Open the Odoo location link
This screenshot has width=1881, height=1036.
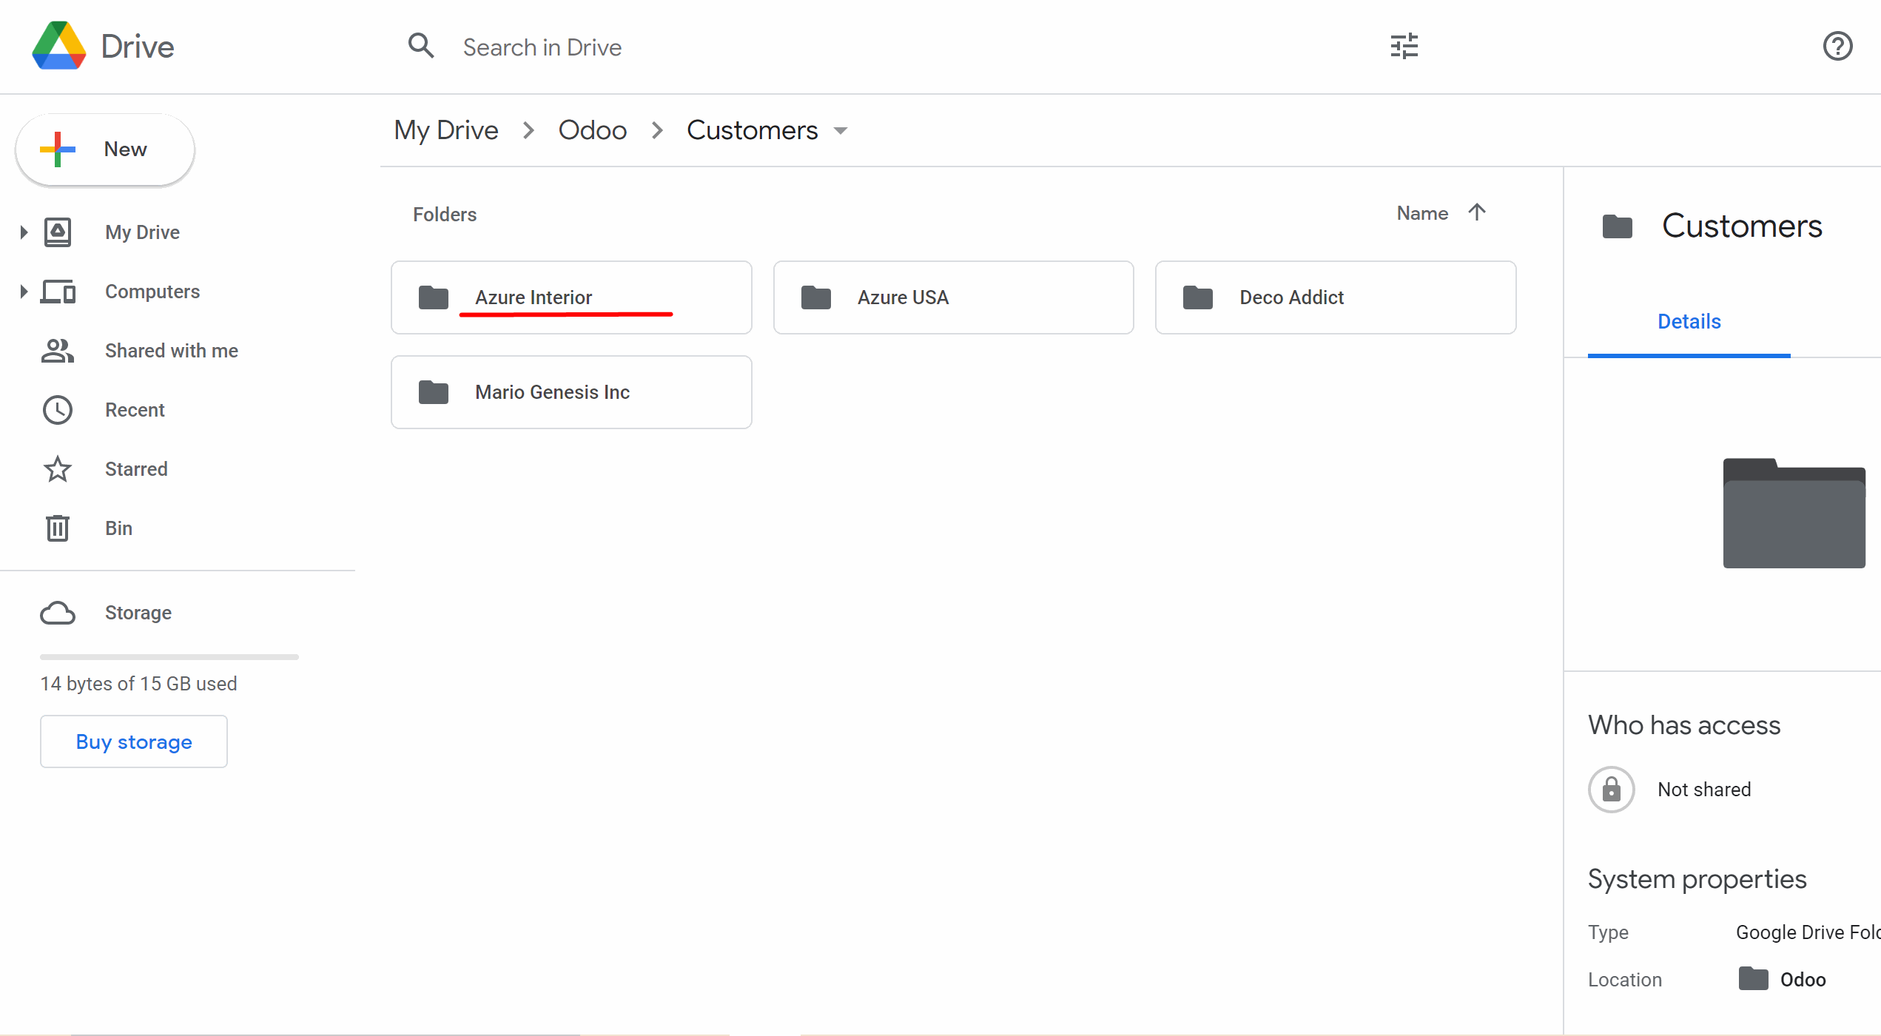click(1803, 980)
